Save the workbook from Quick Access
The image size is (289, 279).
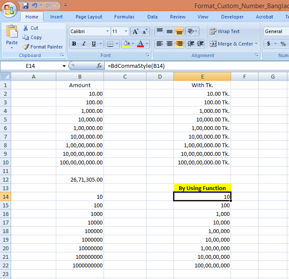[25, 6]
